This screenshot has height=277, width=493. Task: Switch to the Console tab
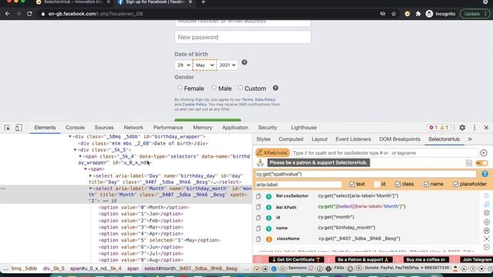point(75,128)
